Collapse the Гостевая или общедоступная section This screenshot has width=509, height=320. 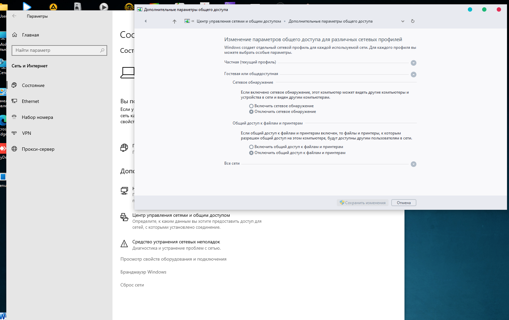pyautogui.click(x=413, y=75)
